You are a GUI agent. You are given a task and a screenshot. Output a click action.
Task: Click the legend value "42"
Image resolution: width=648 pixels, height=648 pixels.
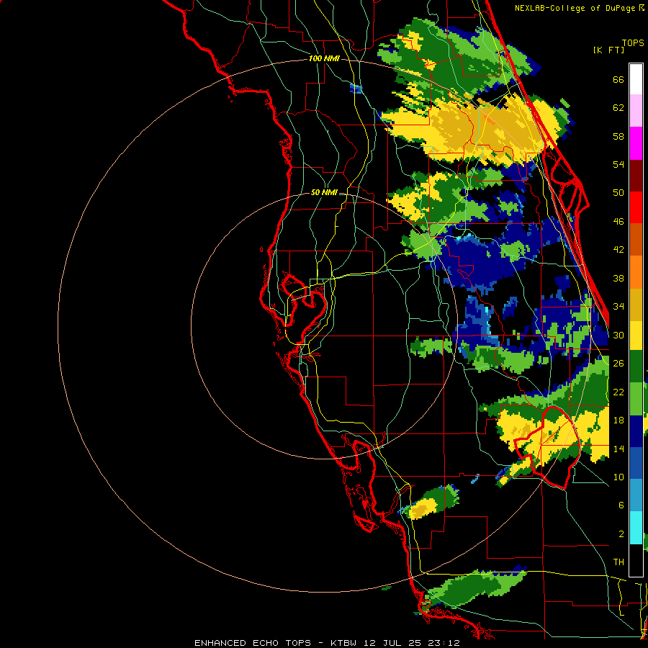point(618,250)
